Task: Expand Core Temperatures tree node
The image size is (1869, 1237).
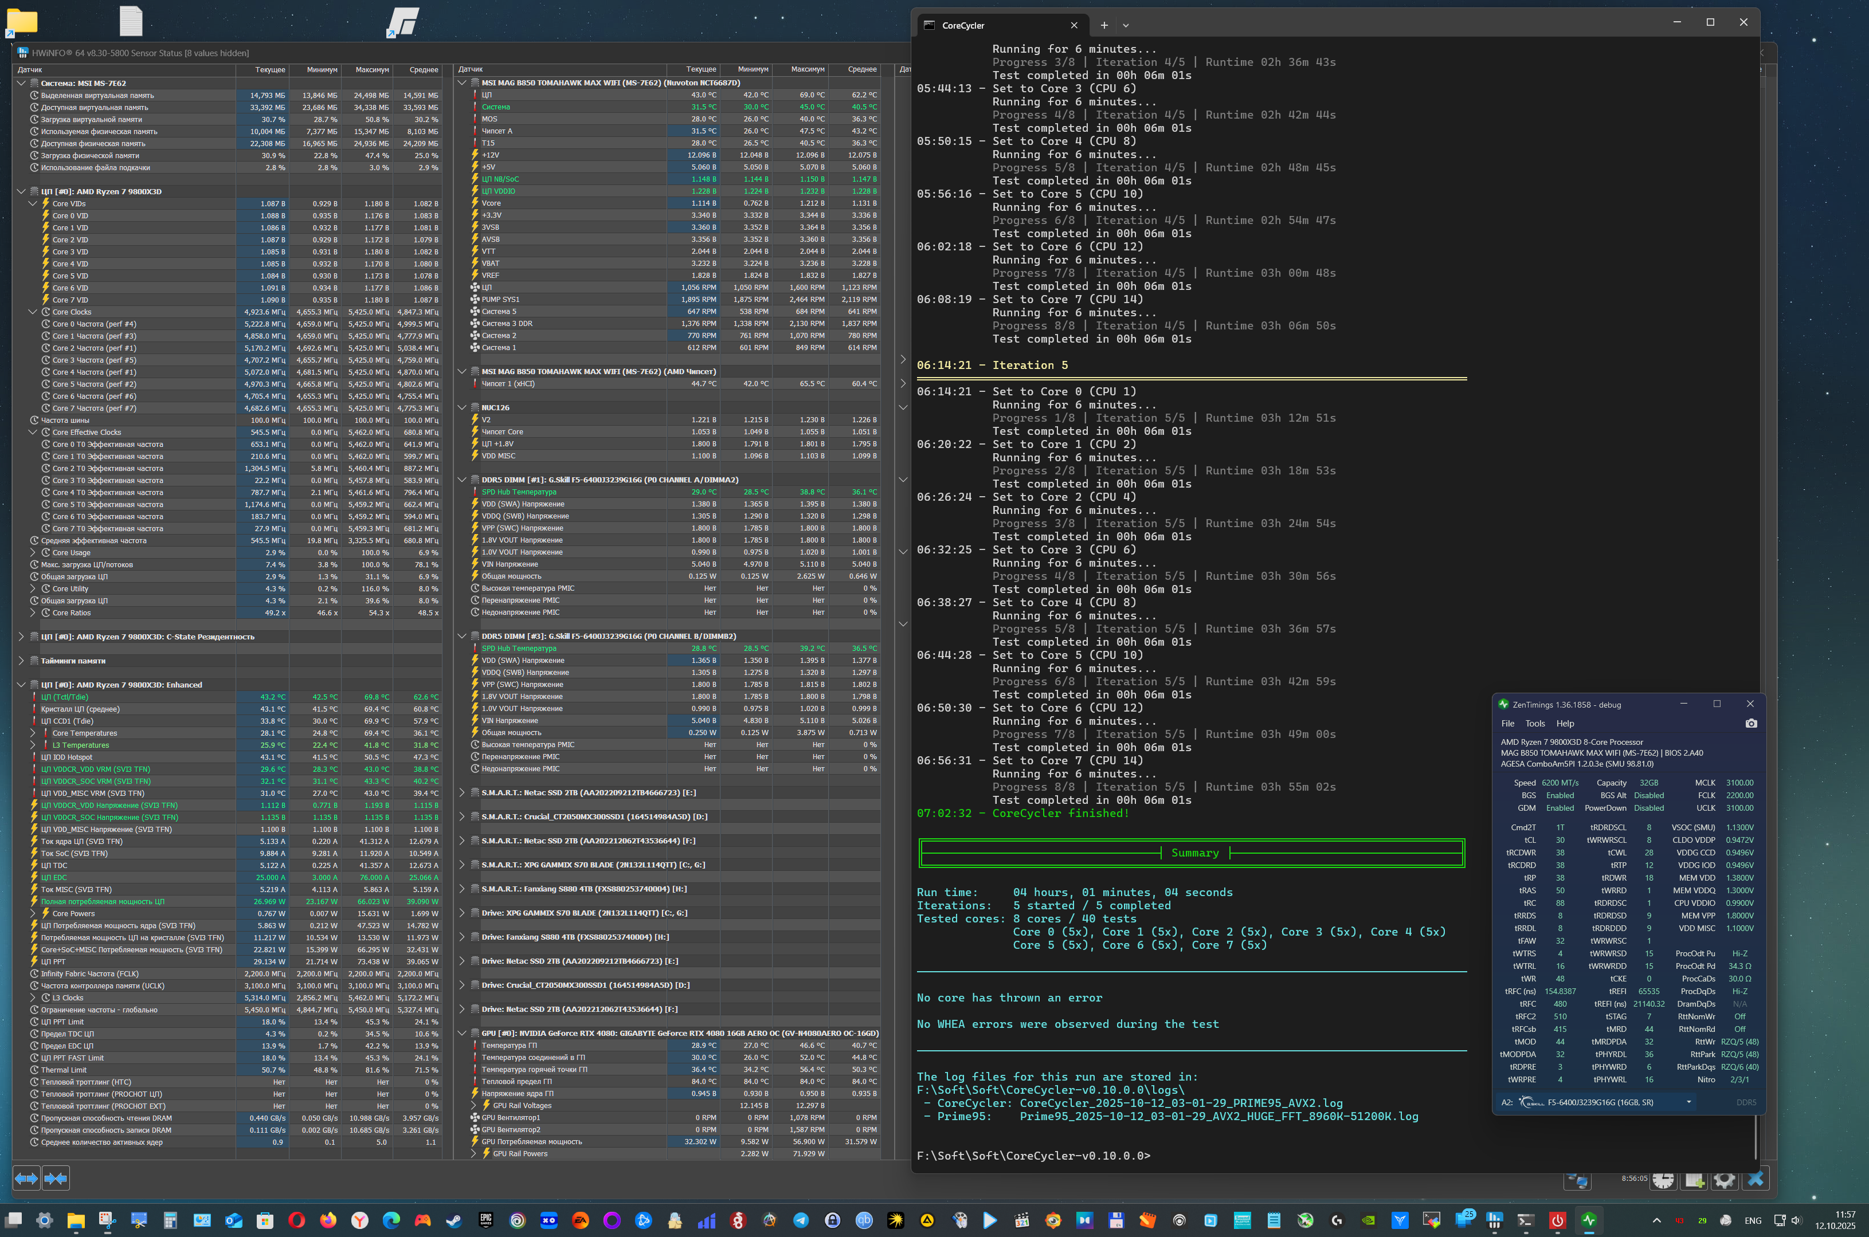Action: tap(33, 733)
